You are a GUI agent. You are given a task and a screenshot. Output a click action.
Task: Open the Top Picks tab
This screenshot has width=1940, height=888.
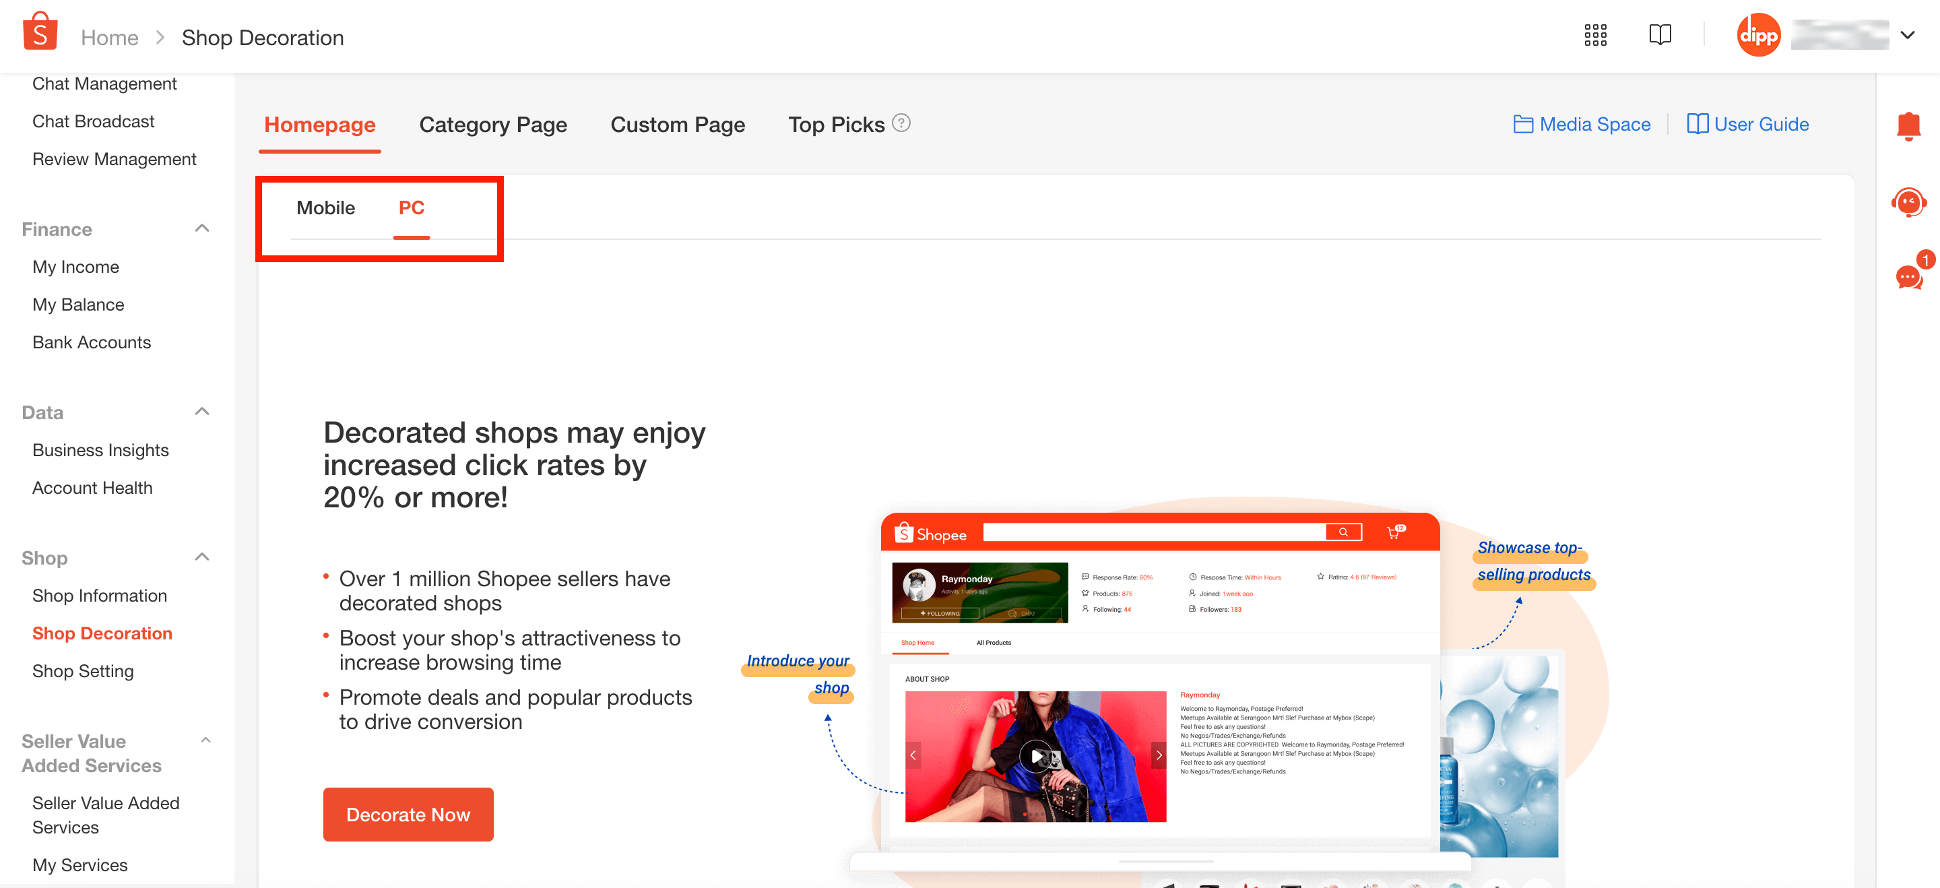[x=836, y=124]
